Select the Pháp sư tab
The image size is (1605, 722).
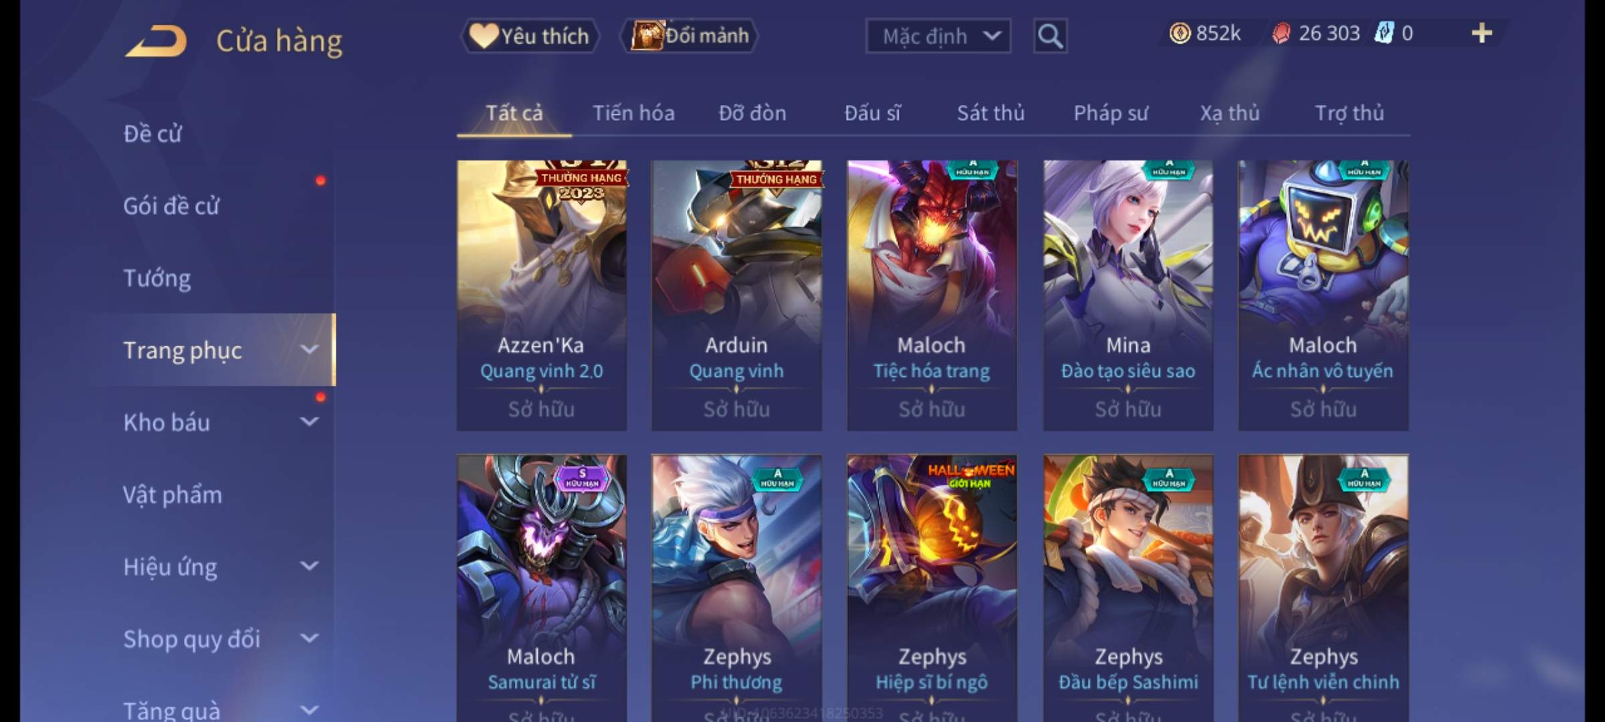tap(1110, 113)
